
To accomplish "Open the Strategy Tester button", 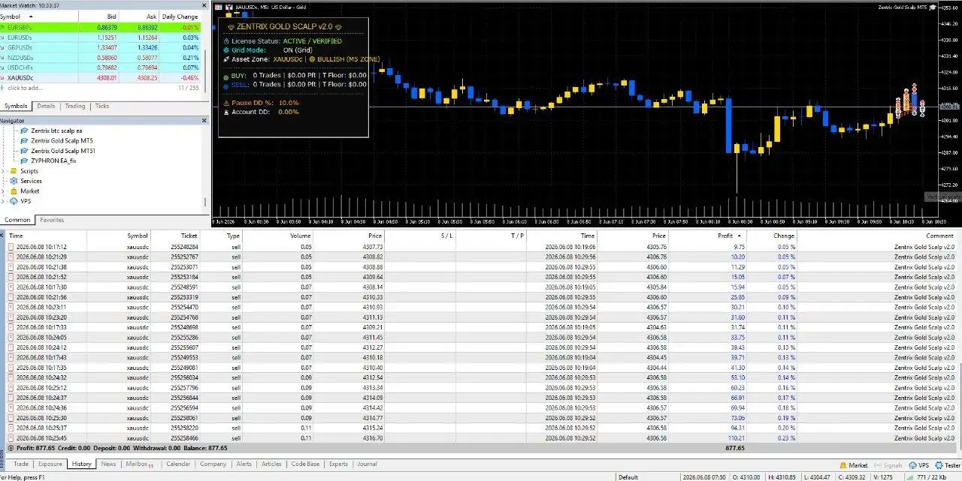I will click(x=947, y=465).
